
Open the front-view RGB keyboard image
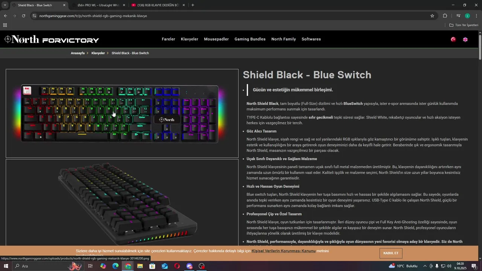click(122, 113)
